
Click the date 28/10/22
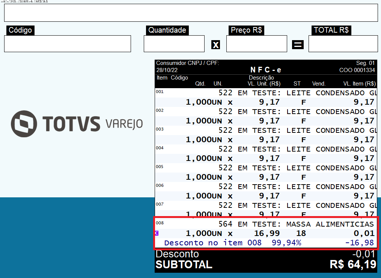[x=167, y=70]
